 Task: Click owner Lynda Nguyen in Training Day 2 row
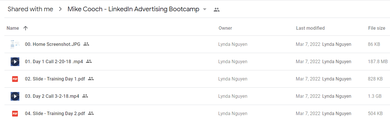(x=233, y=113)
